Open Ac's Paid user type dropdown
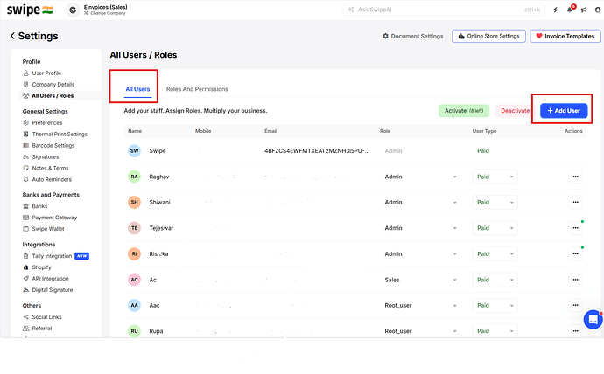The image size is (604, 374). pyautogui.click(x=495, y=280)
